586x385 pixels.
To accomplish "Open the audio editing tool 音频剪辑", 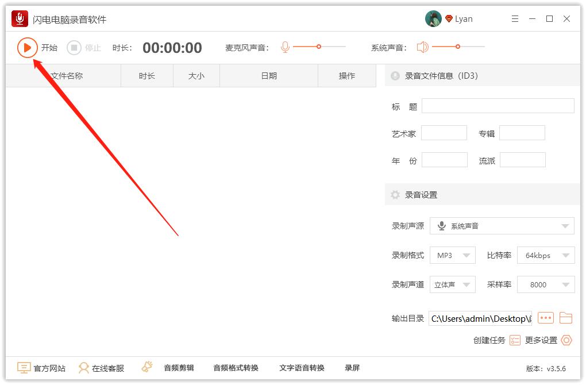I will 178,368.
